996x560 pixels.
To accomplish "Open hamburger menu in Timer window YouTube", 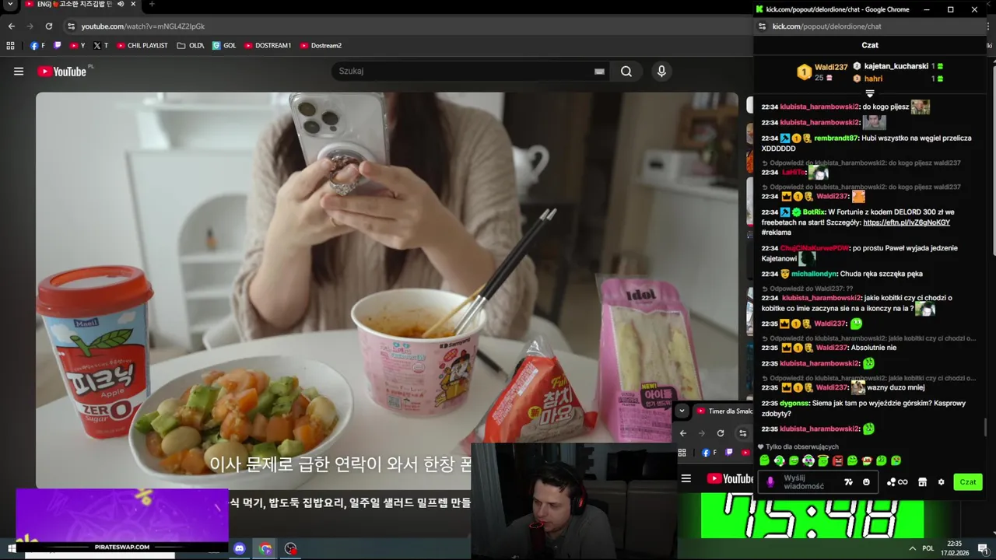I will pos(686,478).
